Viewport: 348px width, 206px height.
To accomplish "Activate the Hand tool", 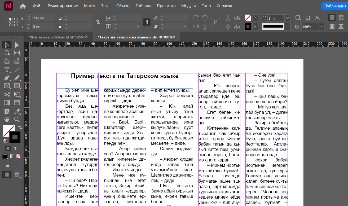I will pos(7,119).
